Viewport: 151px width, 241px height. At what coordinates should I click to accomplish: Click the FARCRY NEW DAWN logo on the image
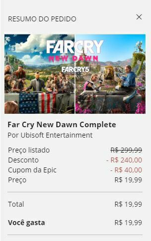pos(75,51)
